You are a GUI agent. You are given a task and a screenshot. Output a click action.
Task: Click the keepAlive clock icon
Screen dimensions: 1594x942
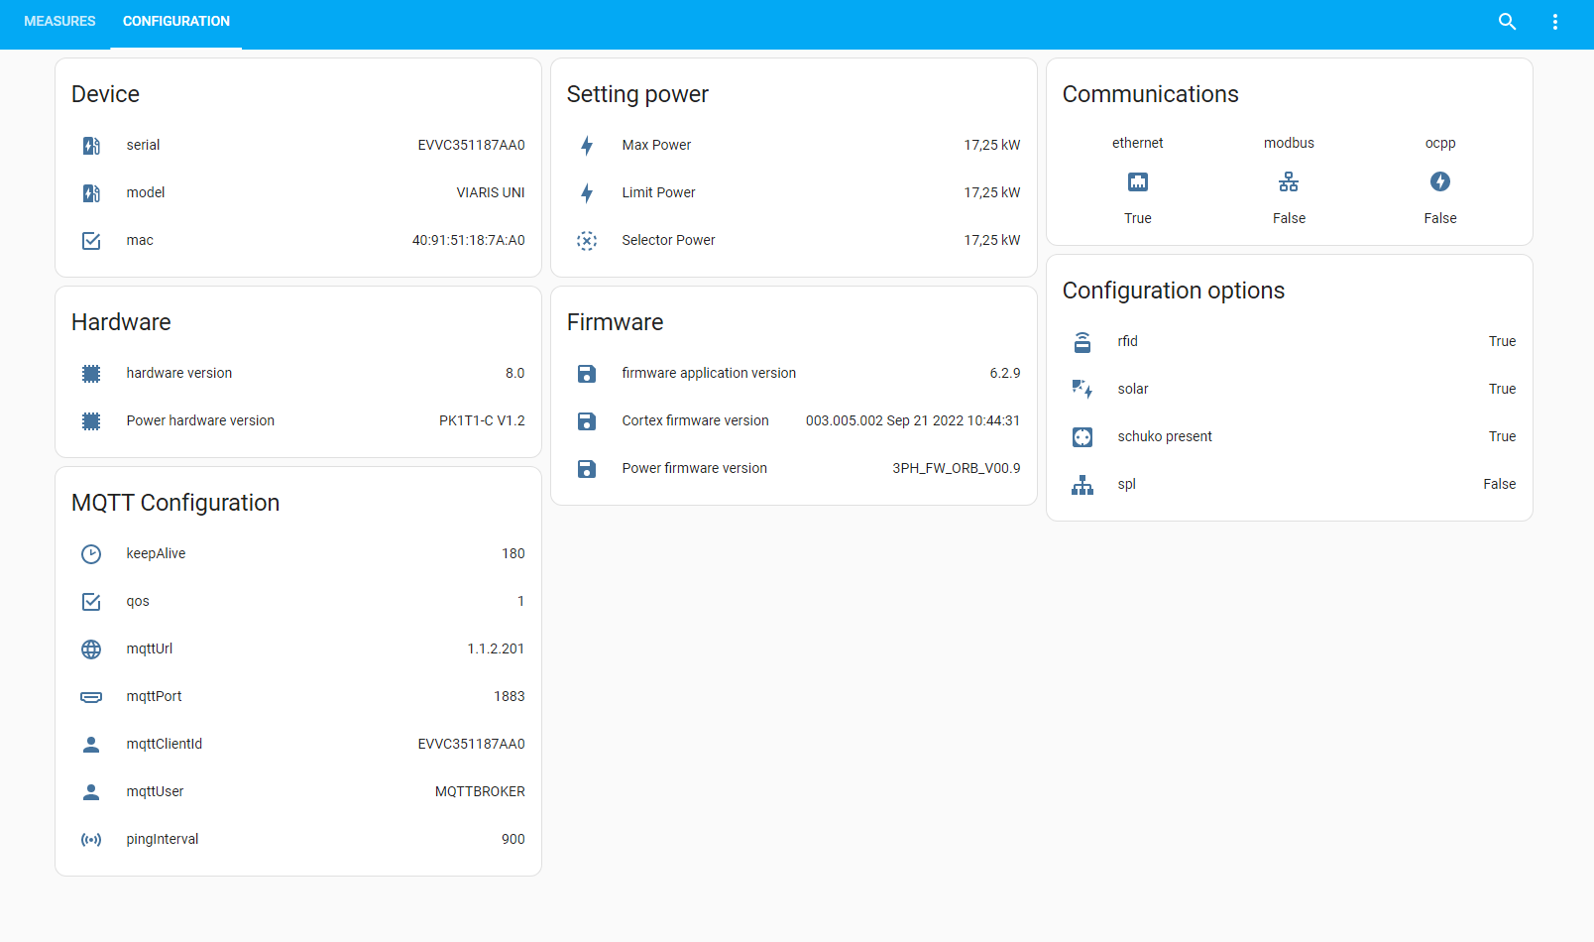(91, 554)
